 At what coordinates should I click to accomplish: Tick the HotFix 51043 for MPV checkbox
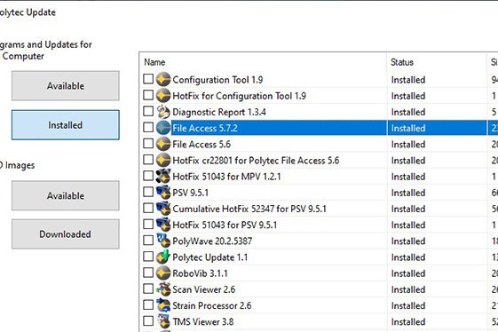point(148,176)
